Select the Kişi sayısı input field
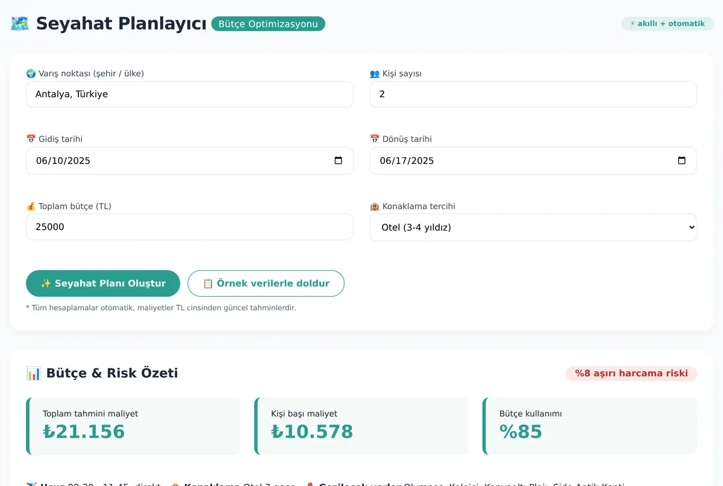 533,94
